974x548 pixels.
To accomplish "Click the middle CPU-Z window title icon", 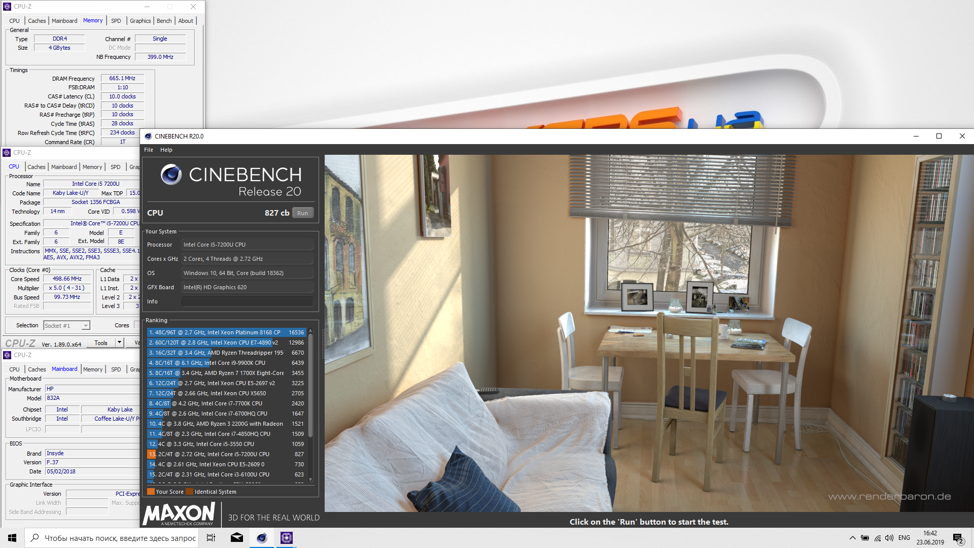I will tap(7, 153).
